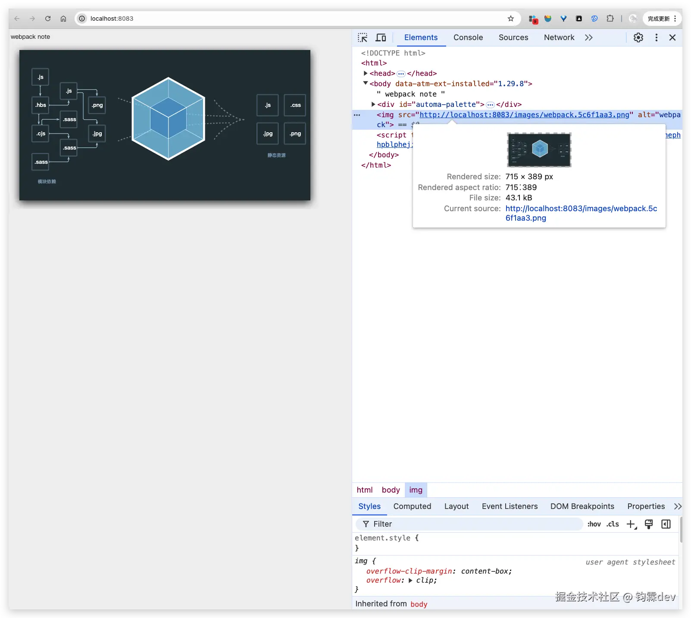The image size is (691, 618).
Task: Click the ellipsis inside the head tag
Action: pyautogui.click(x=401, y=74)
